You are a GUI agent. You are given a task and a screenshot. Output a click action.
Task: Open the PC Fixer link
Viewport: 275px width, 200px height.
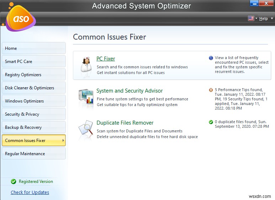(106, 59)
